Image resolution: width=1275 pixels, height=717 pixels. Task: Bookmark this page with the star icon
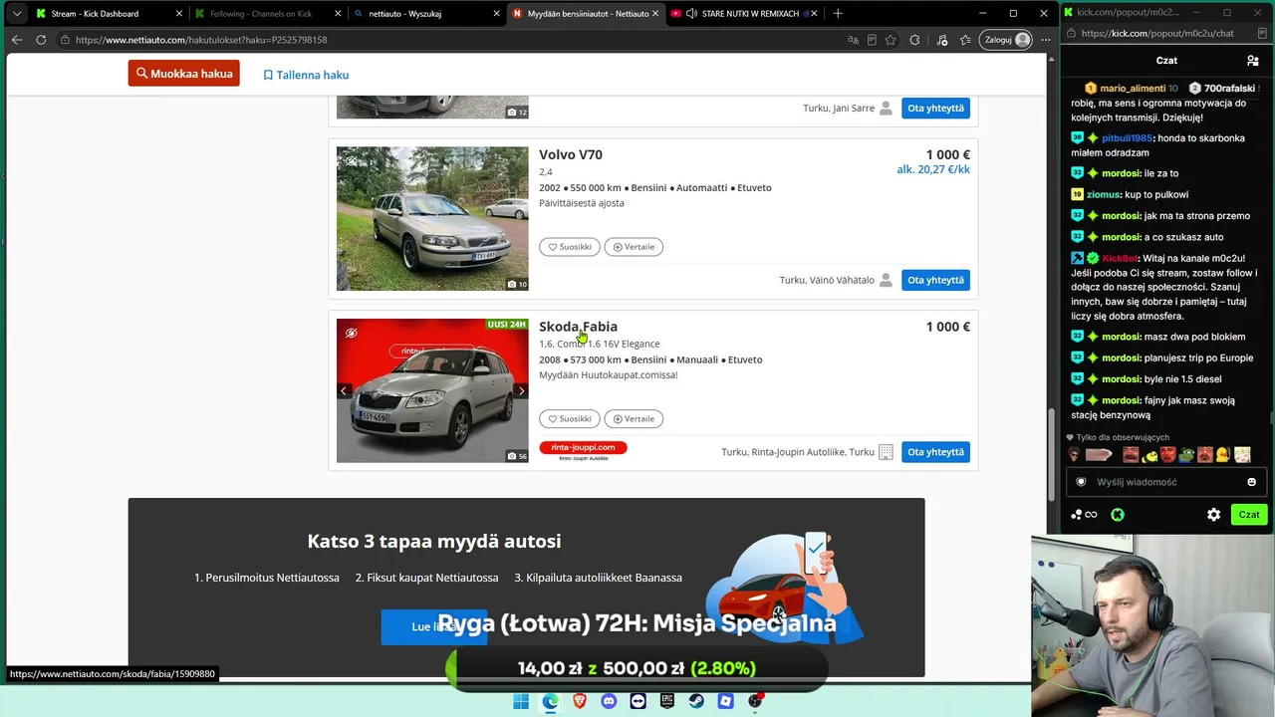point(891,40)
